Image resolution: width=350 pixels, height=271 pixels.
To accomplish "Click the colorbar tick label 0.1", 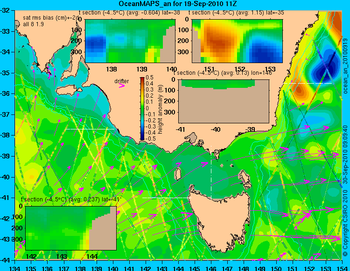I will coord(149,102).
